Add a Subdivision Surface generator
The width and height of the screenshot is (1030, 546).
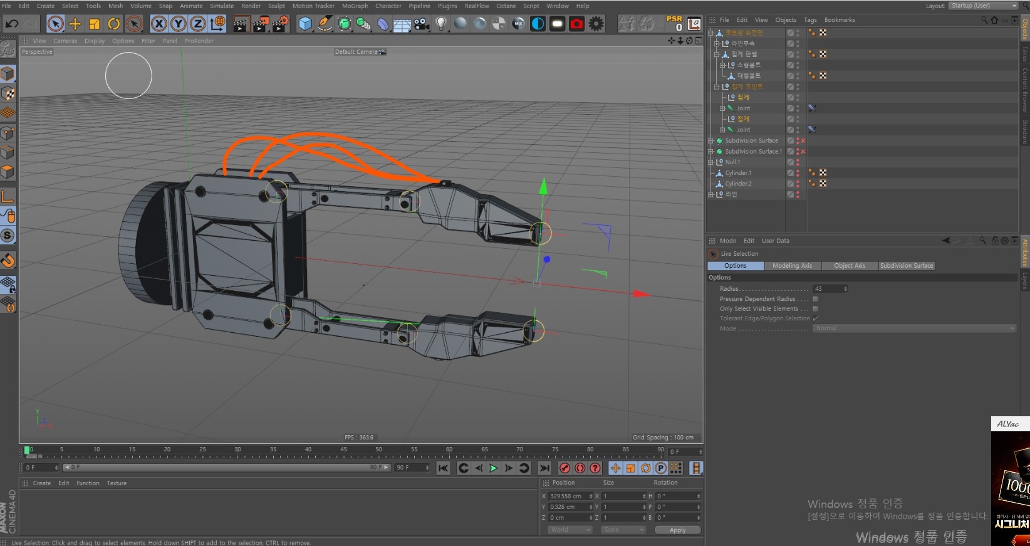click(x=344, y=24)
